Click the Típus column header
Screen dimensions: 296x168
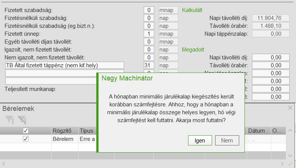pos(87,131)
